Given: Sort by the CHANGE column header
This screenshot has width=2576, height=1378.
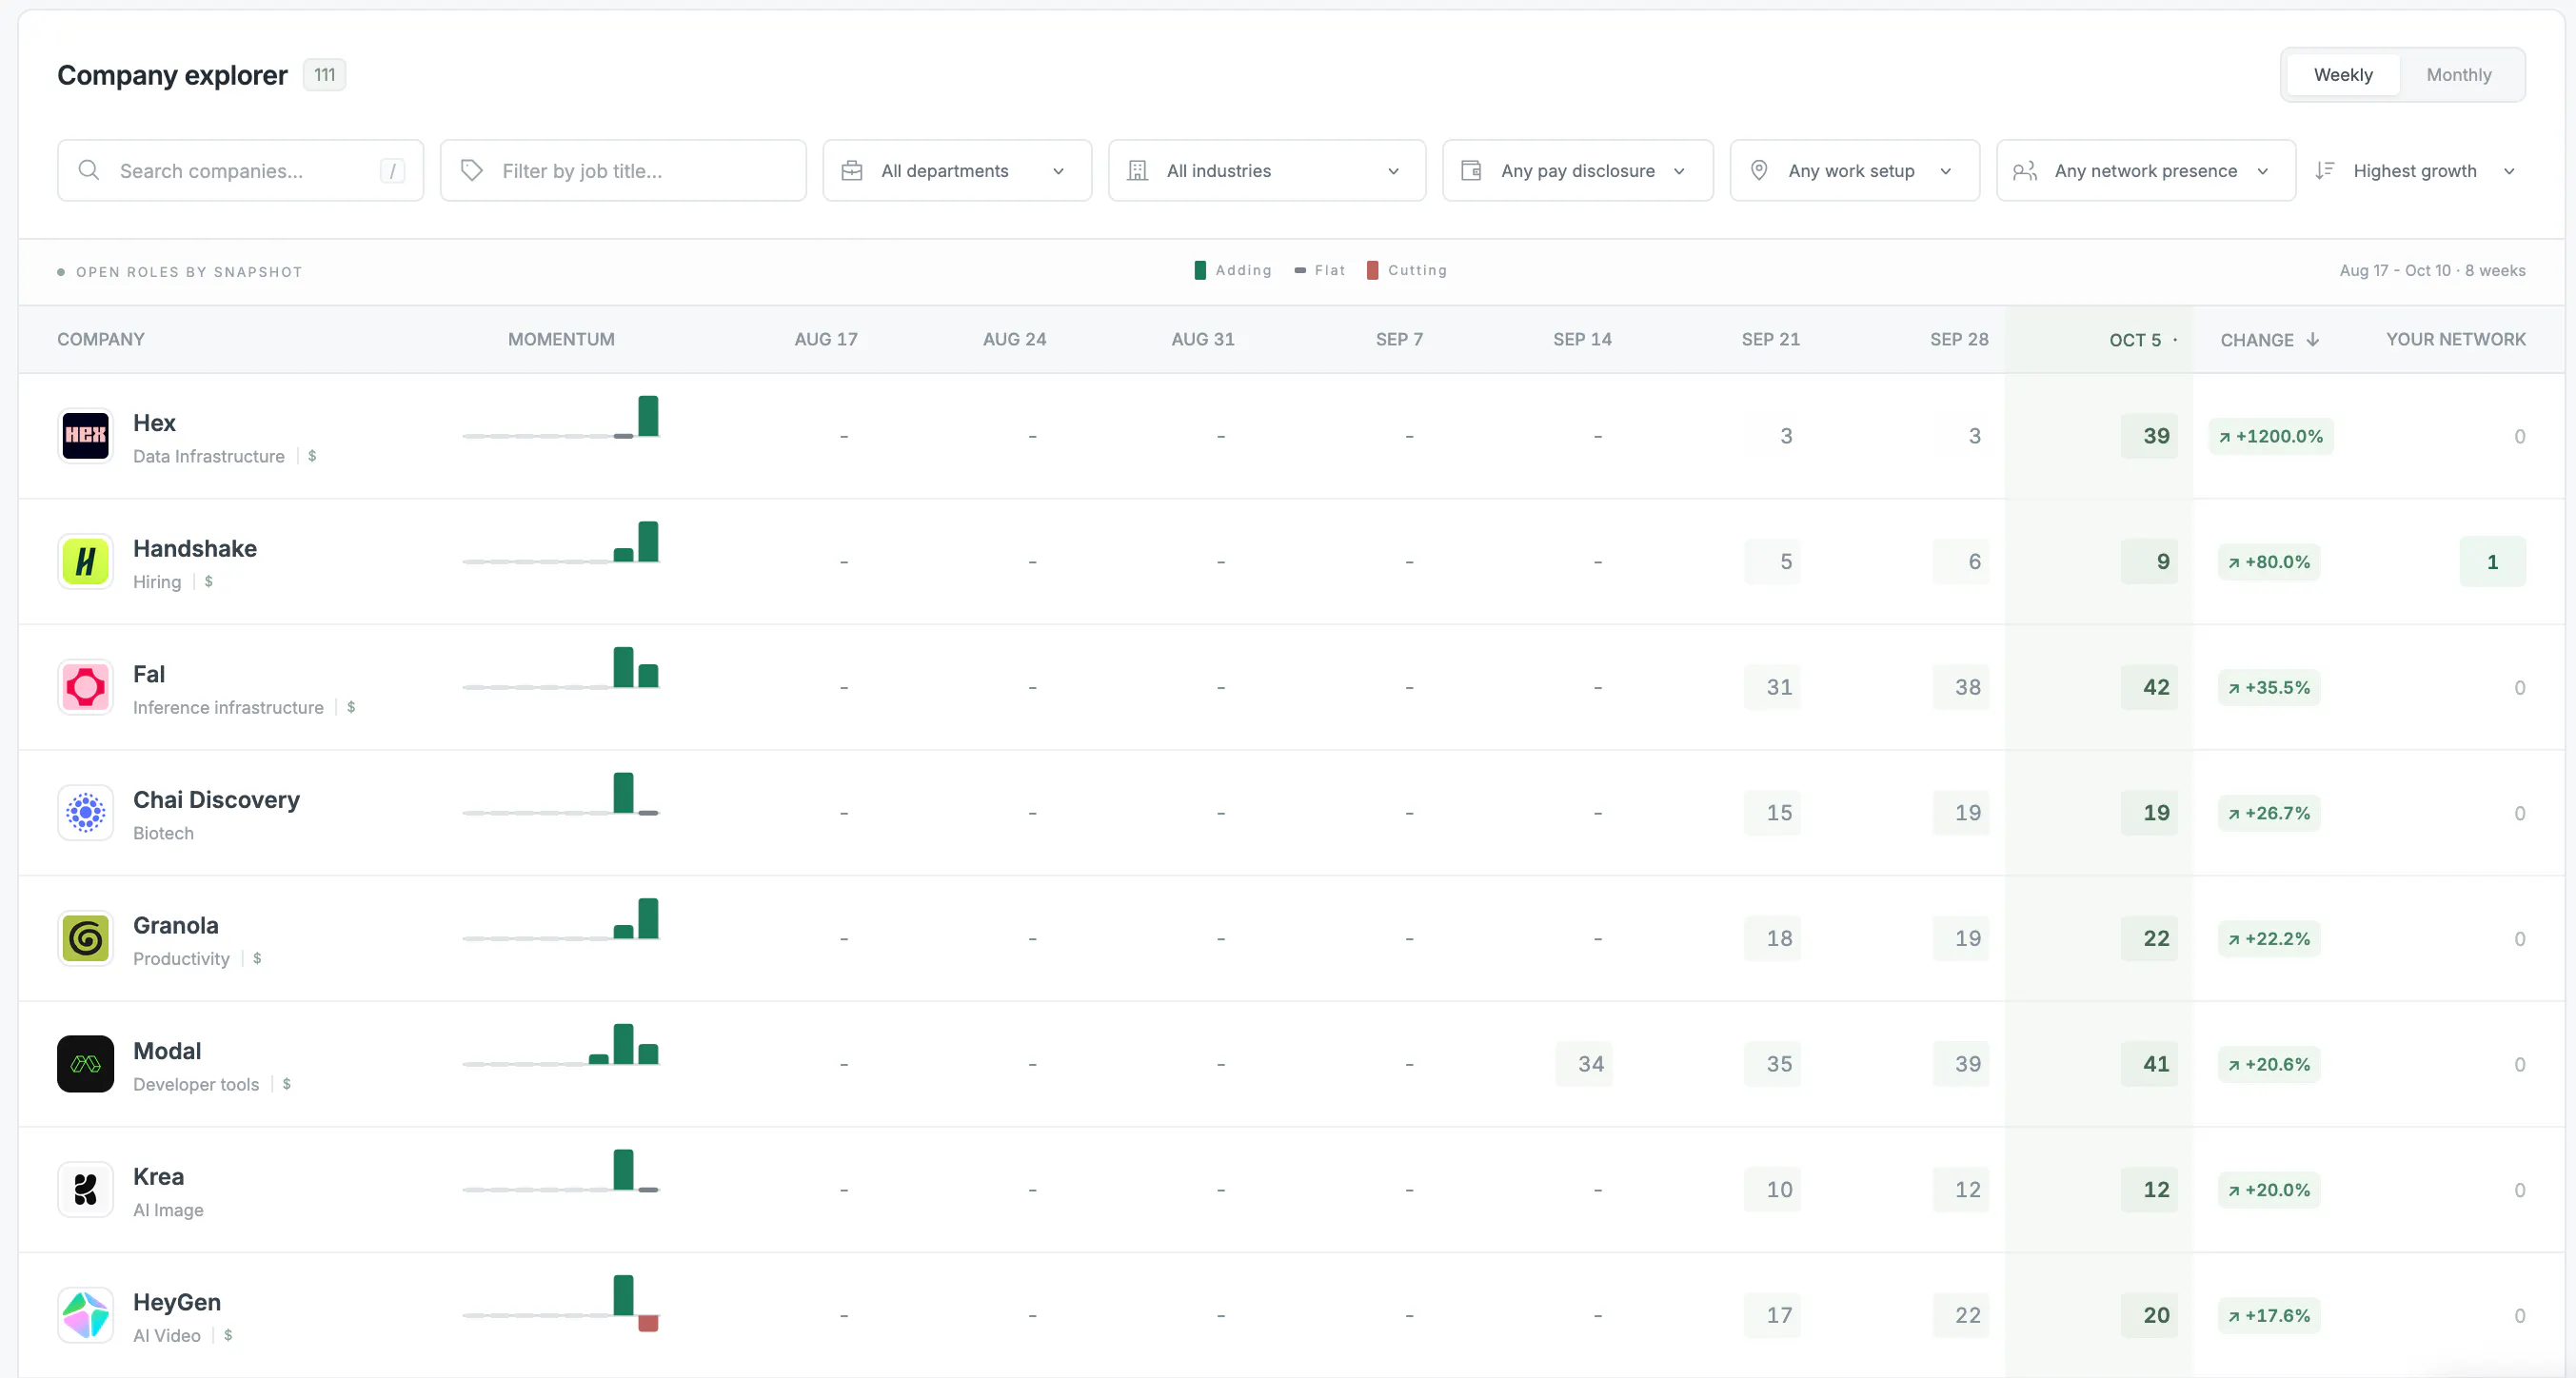Looking at the screenshot, I should [x=2269, y=340].
